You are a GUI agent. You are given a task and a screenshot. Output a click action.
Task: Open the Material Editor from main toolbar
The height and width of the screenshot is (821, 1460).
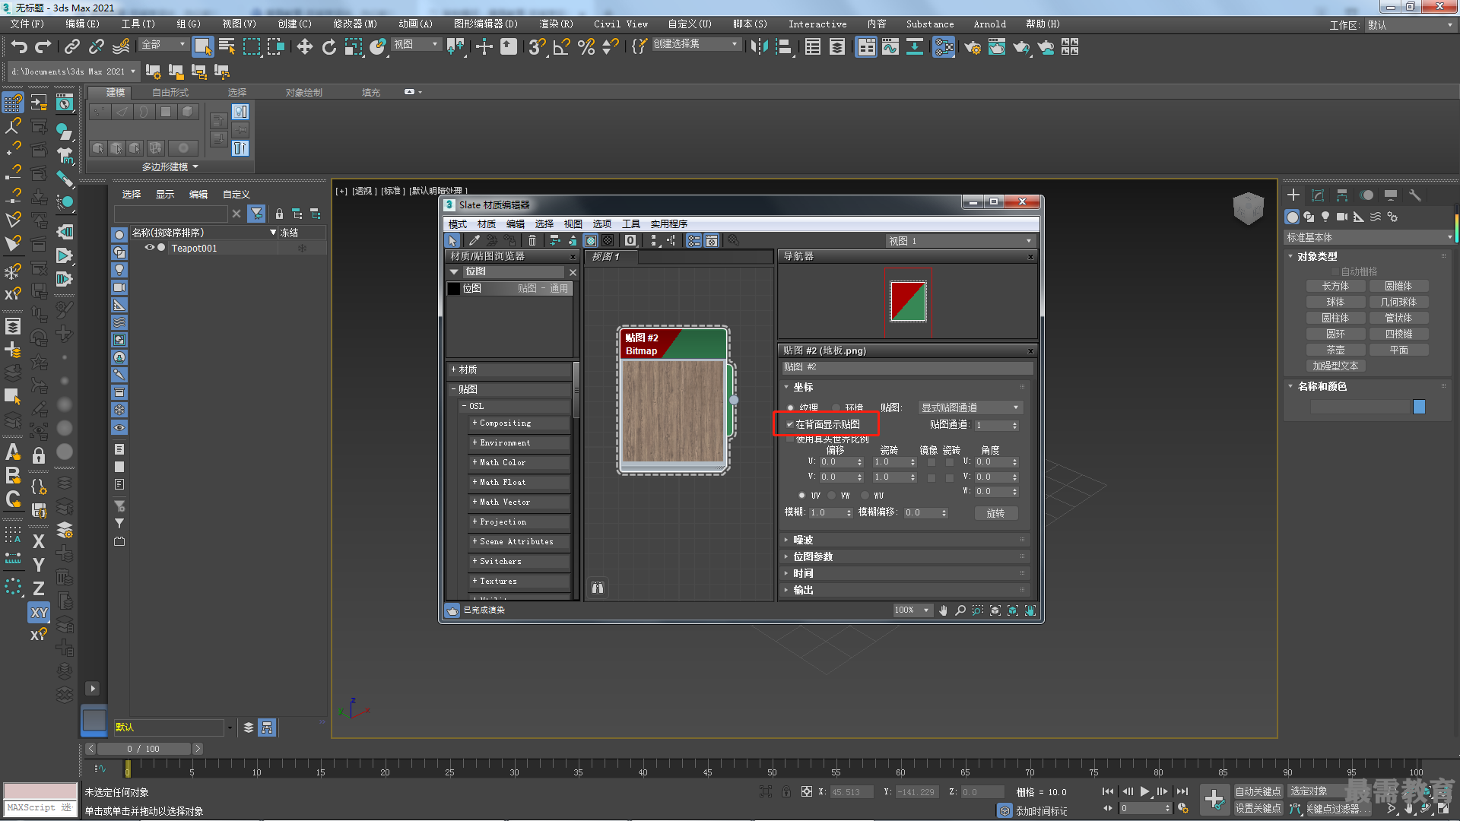coord(944,47)
